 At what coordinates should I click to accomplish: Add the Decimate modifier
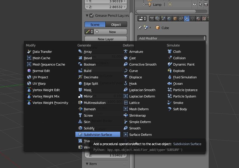click(x=98, y=77)
